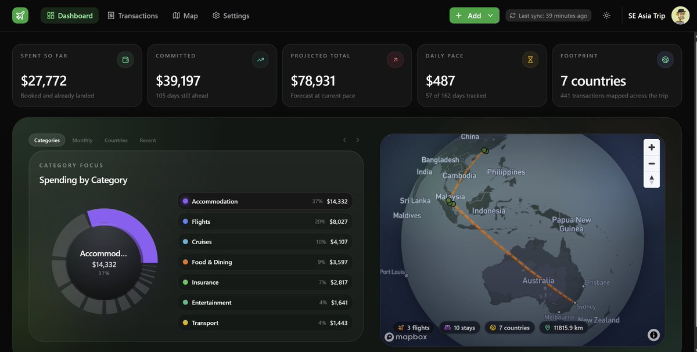Click the 10 stays map badge
This screenshot has width=697, height=352.
click(459, 328)
